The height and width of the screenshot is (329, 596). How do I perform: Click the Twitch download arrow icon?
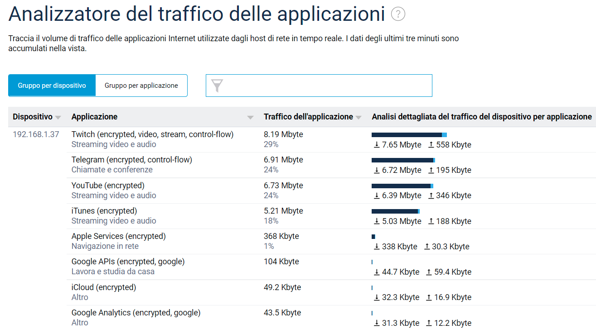(x=377, y=145)
